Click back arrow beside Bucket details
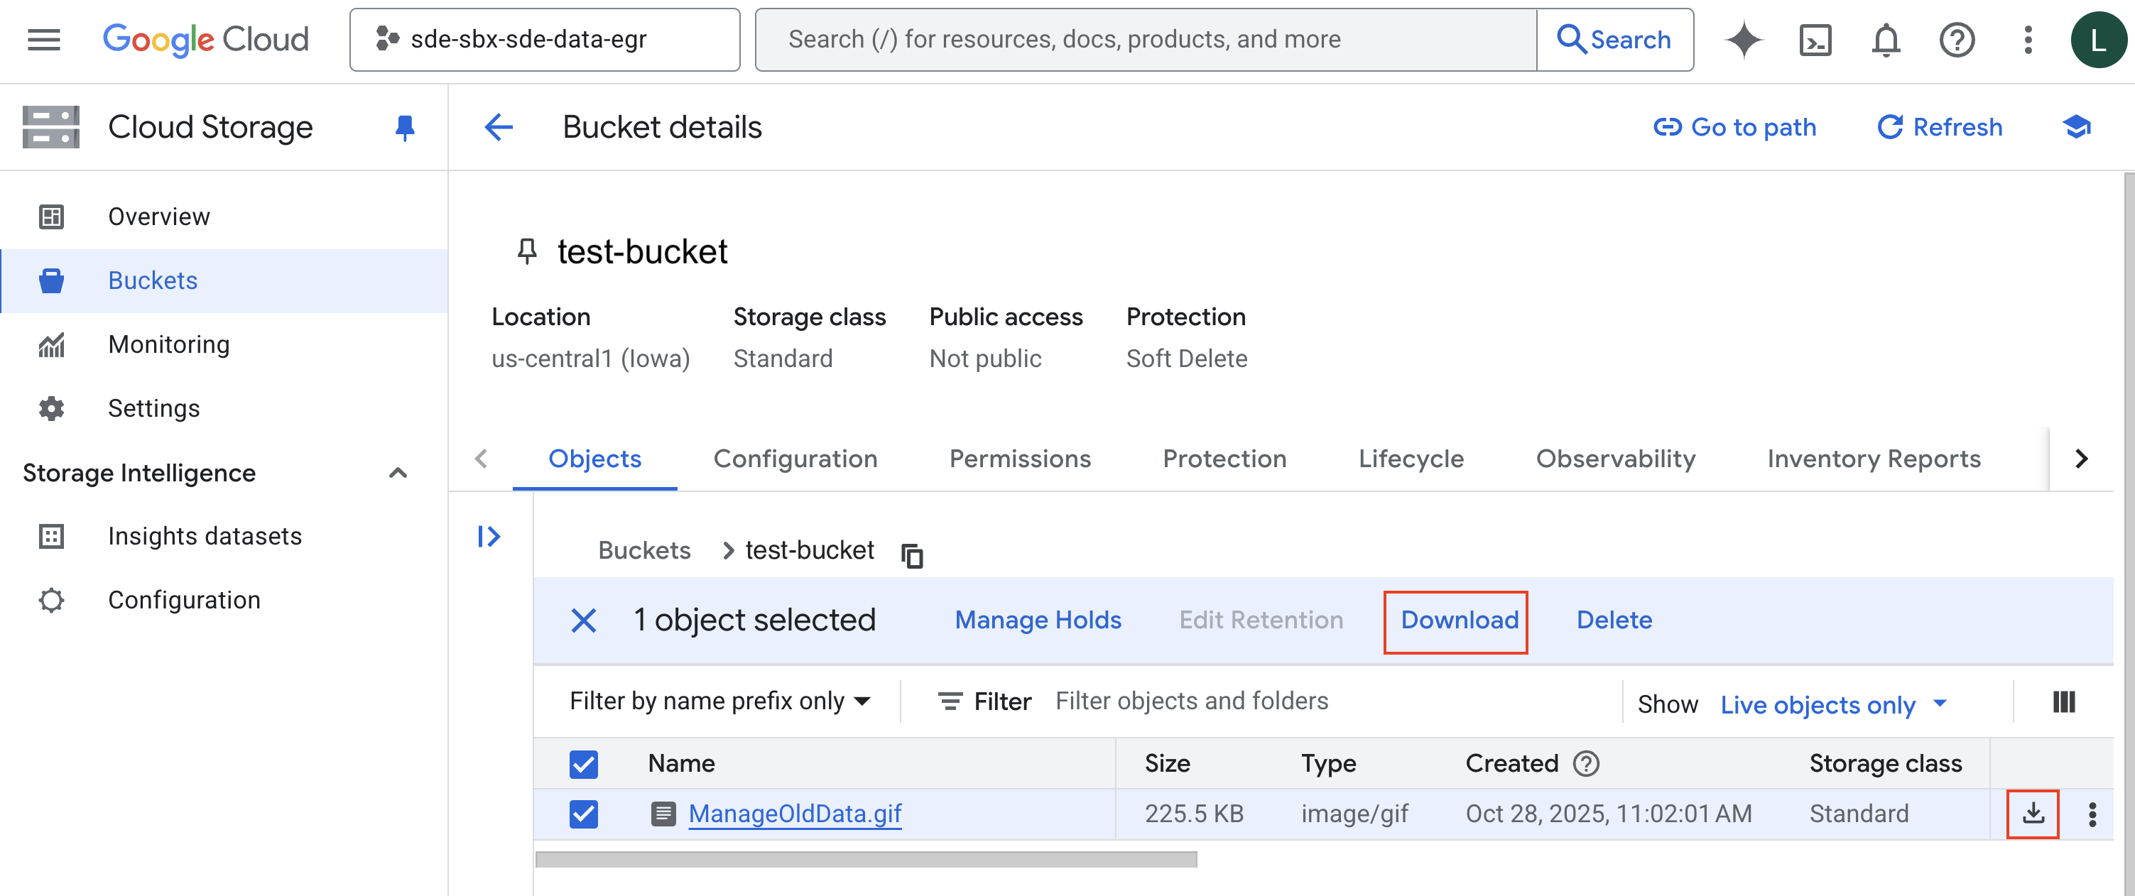2135x896 pixels. (498, 128)
